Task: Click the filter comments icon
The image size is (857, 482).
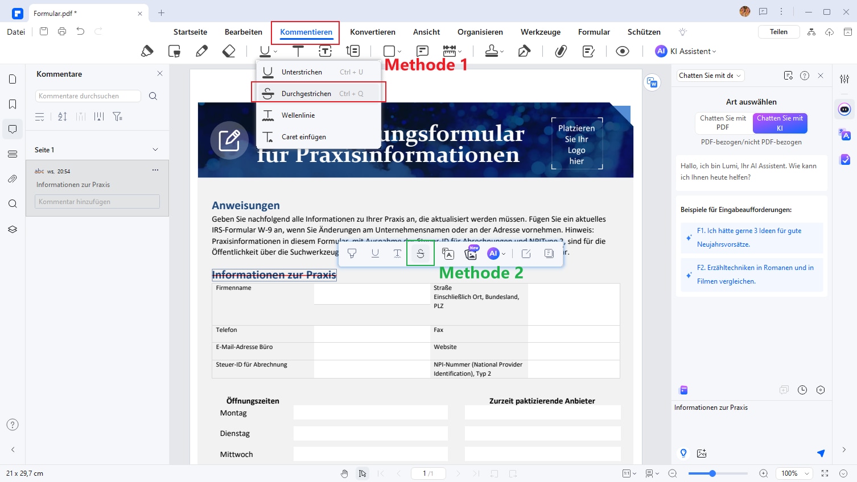Action: click(x=117, y=117)
